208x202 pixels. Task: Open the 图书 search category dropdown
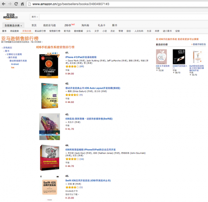coord(35,17)
